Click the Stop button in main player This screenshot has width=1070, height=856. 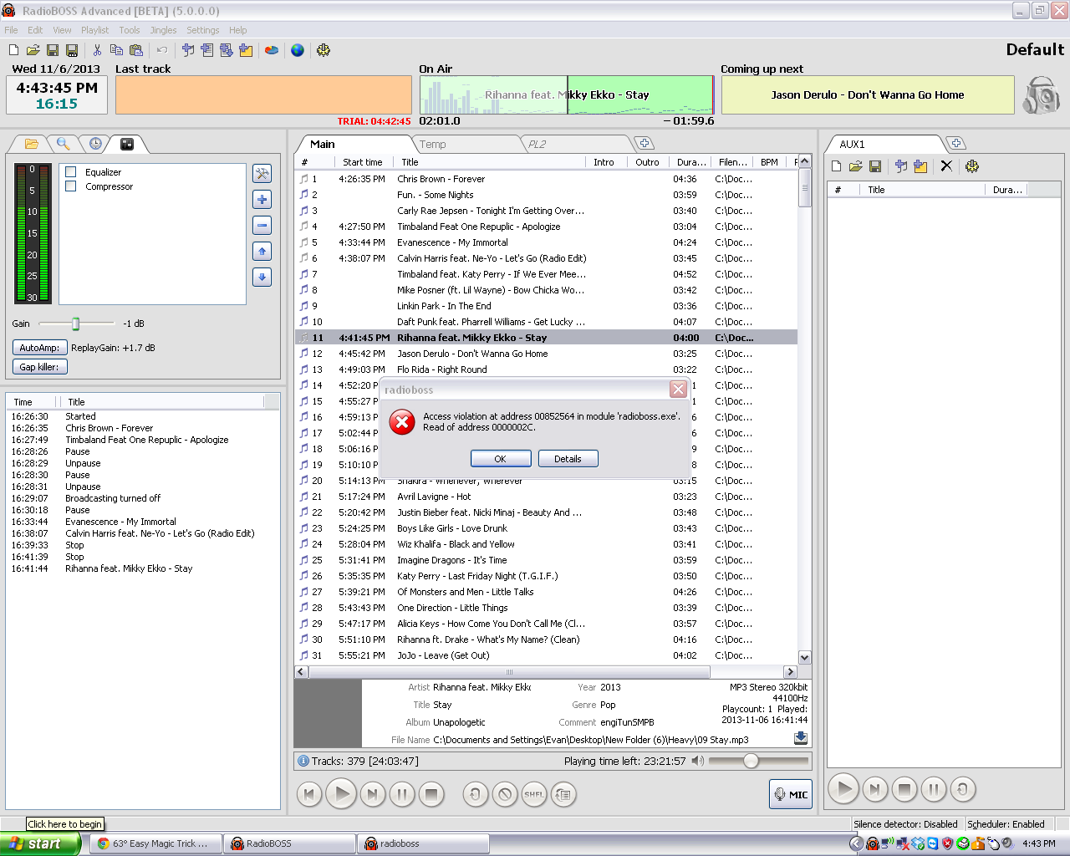tap(431, 794)
